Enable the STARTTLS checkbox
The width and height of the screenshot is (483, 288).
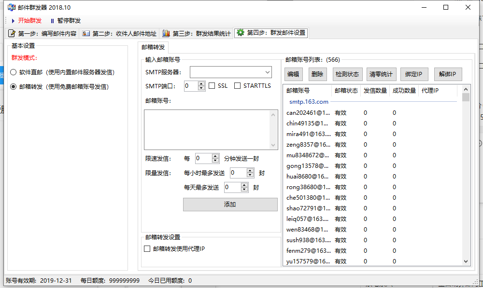coord(237,86)
